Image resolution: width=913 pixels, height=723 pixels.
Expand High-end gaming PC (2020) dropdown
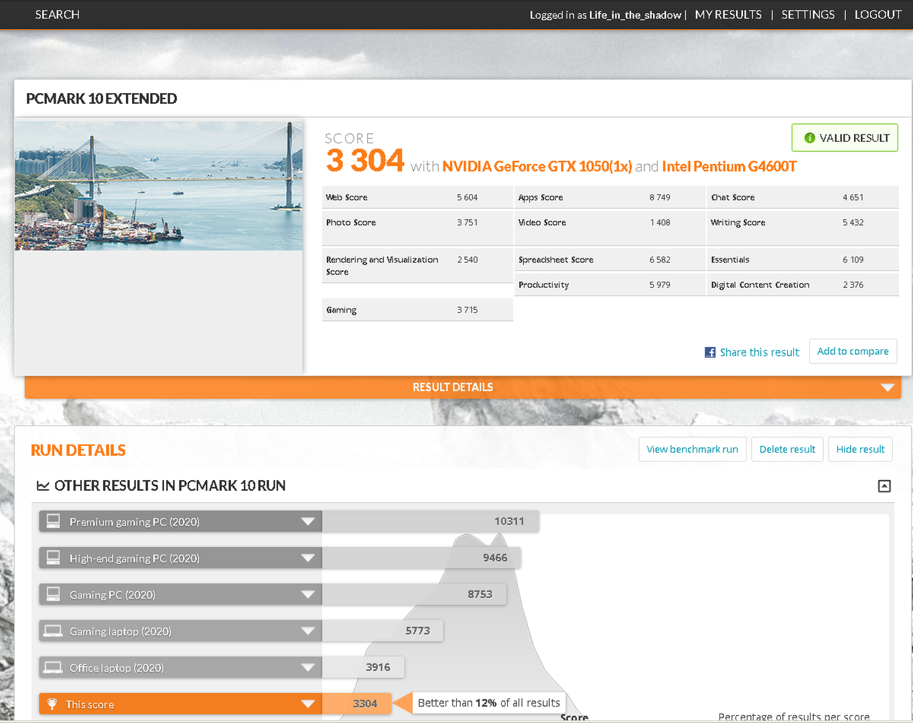[x=307, y=558]
